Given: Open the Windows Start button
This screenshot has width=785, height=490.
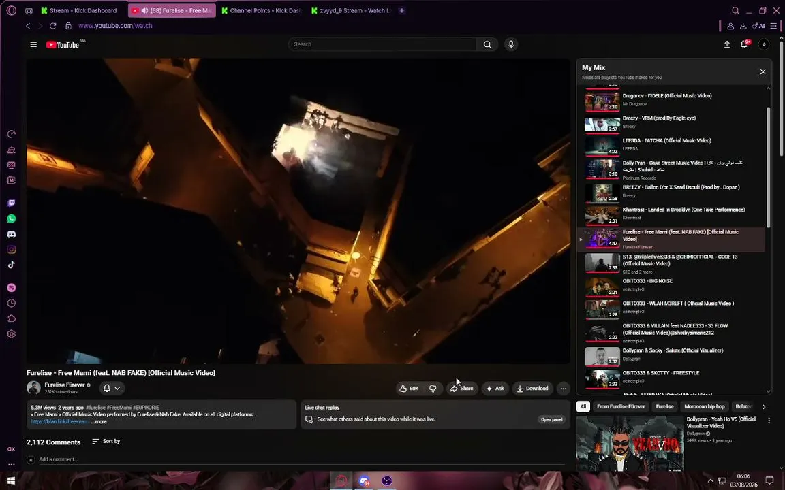Looking at the screenshot, I should [x=11, y=481].
